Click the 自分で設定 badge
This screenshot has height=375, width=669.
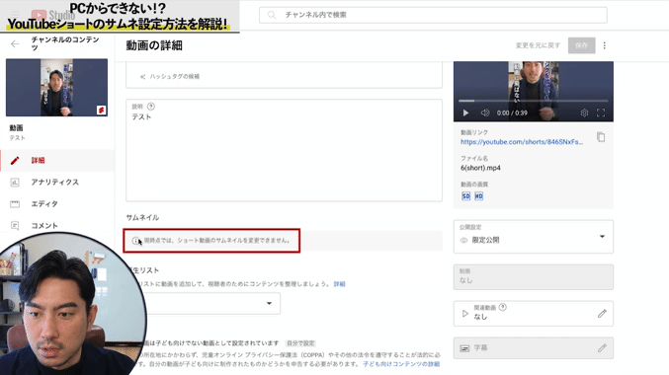coord(300,343)
